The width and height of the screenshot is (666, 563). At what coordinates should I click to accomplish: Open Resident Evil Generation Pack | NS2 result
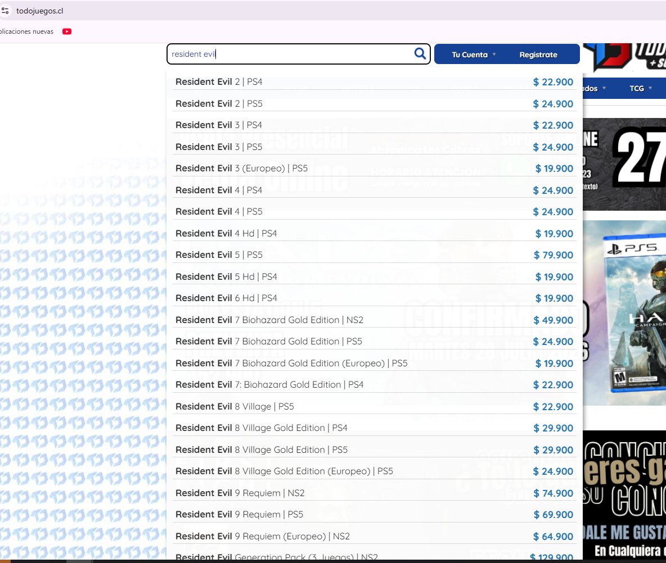pyautogui.click(x=374, y=555)
